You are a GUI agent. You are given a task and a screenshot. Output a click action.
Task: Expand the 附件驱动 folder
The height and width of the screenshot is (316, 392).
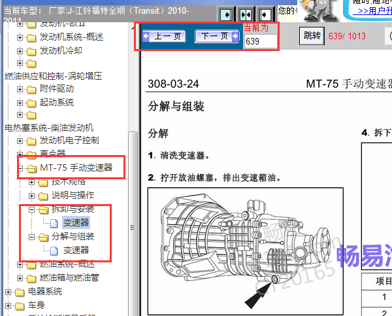point(20,89)
